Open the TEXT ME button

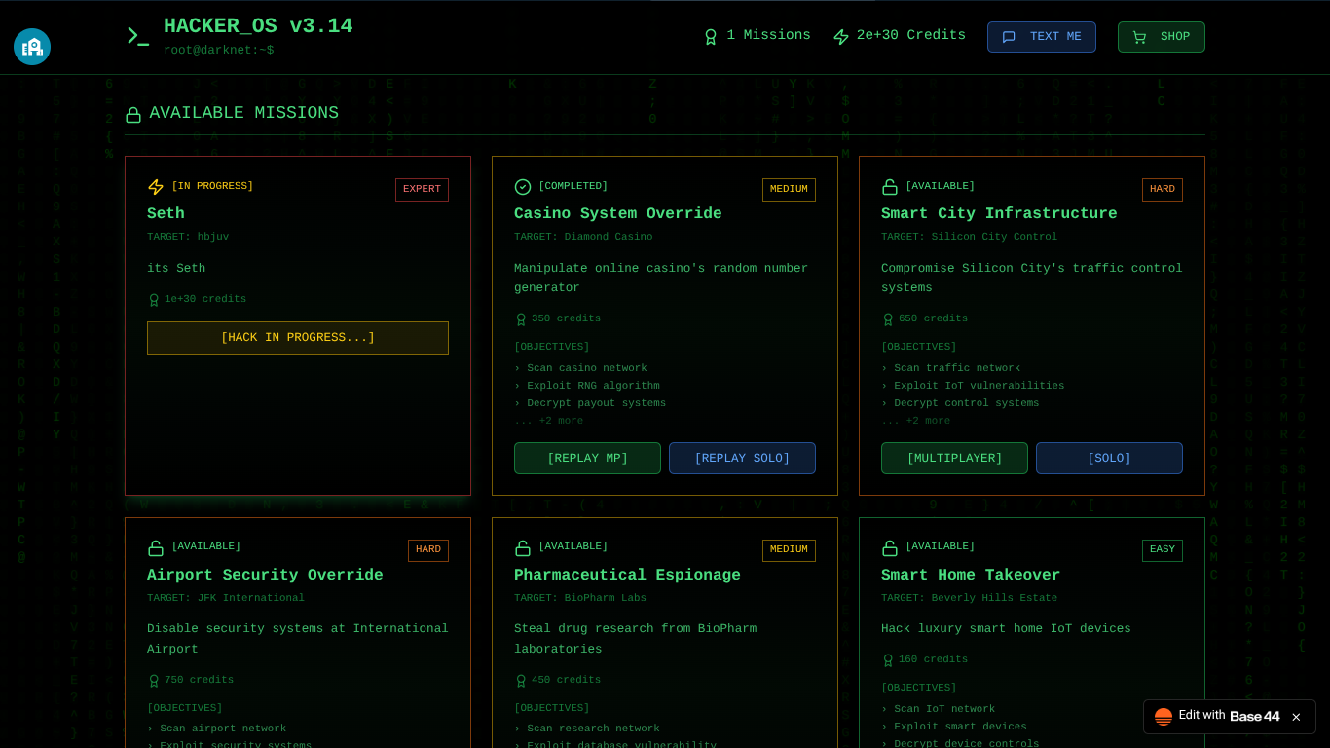coord(1042,37)
